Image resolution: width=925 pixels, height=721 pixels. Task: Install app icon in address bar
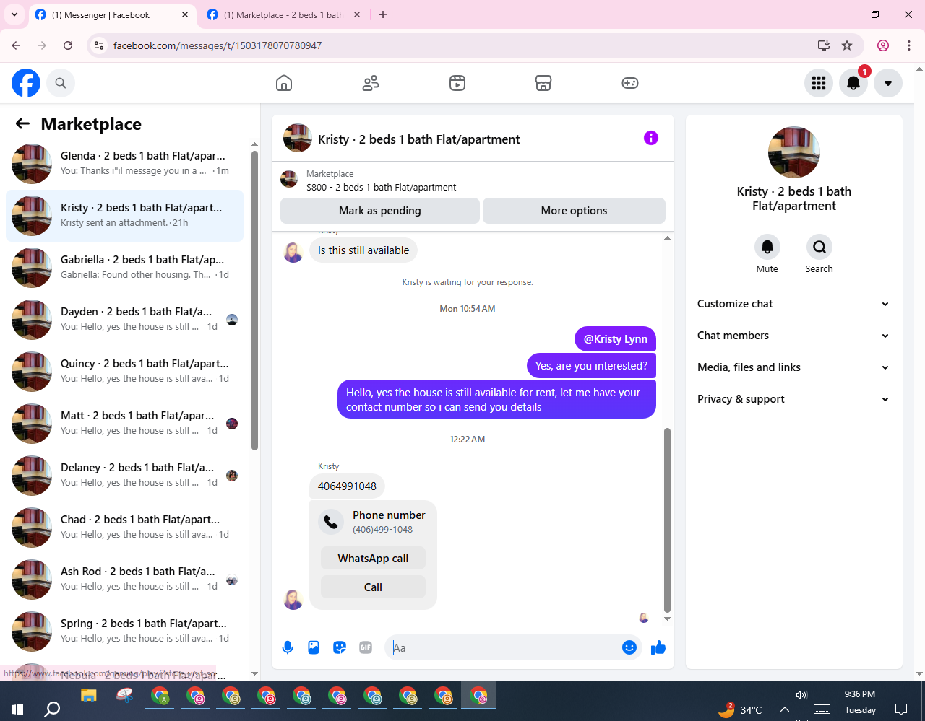pyautogui.click(x=823, y=45)
